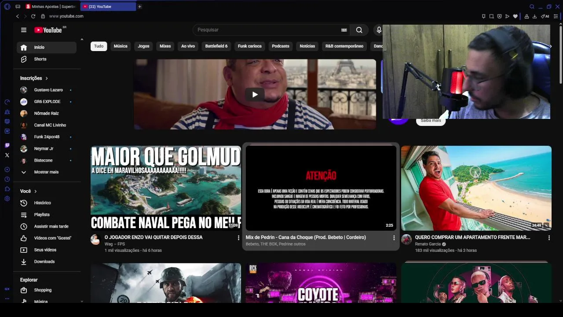This screenshot has height=317, width=563.
Task: Click the search magnifier button
Action: click(359, 30)
